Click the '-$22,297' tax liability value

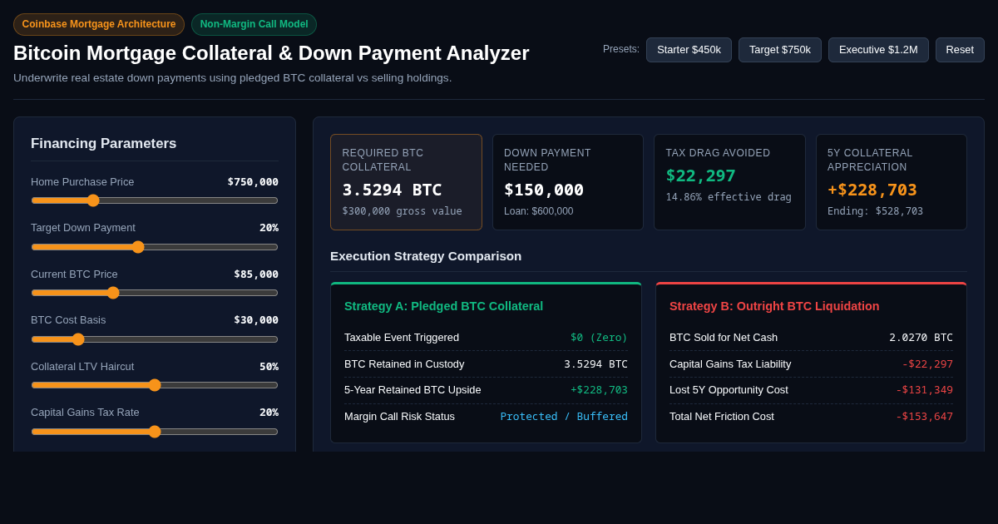point(927,363)
